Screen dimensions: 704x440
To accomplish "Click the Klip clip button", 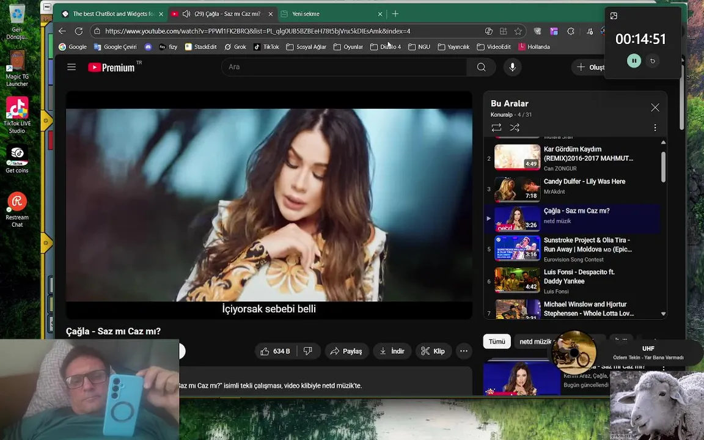I will [x=433, y=351].
